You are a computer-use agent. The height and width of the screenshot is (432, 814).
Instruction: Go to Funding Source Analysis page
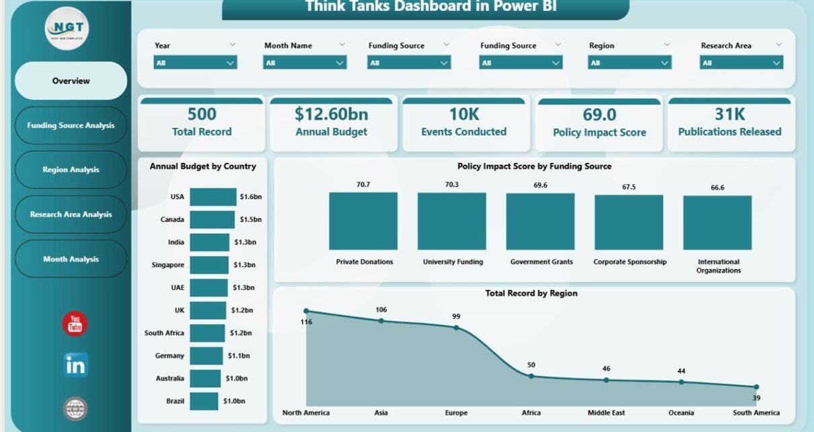click(x=71, y=125)
